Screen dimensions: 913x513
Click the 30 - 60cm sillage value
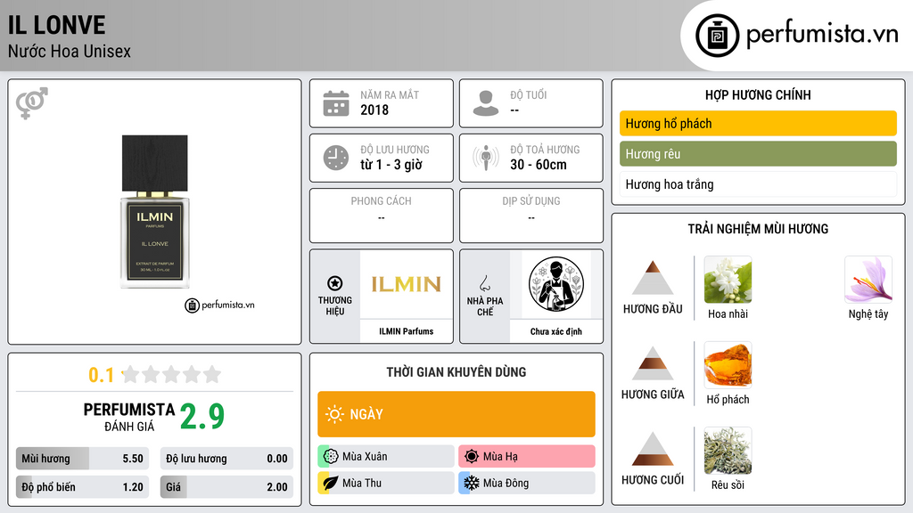(x=539, y=165)
